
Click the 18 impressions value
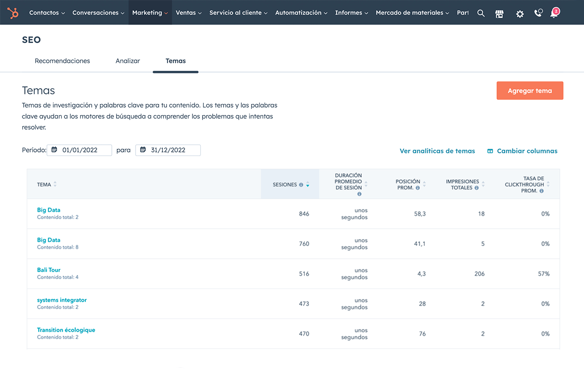[x=481, y=214]
